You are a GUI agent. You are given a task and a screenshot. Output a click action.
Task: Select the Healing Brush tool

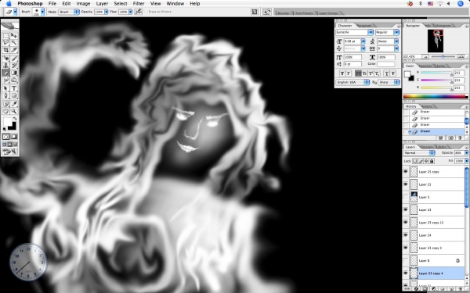5,59
